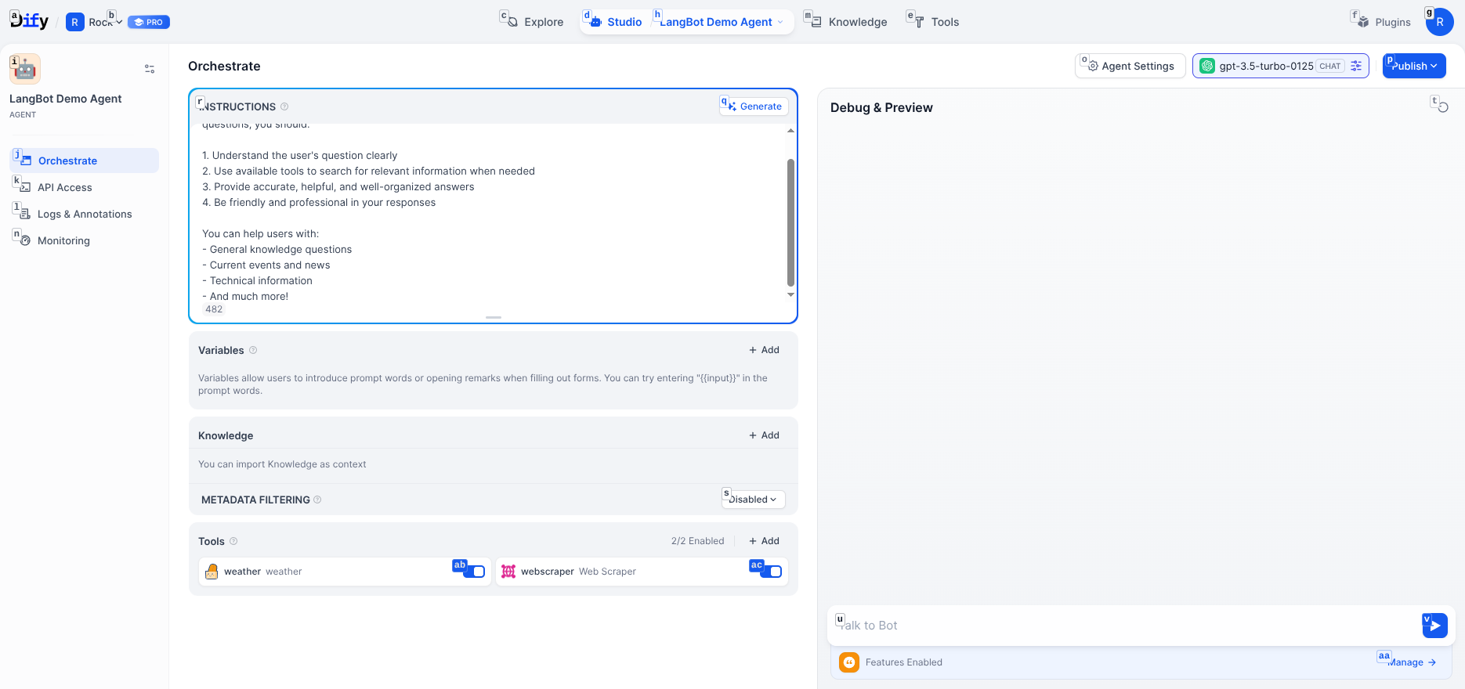Click the sidebar app settings sliders icon
This screenshot has height=689, width=1465.
tap(150, 69)
